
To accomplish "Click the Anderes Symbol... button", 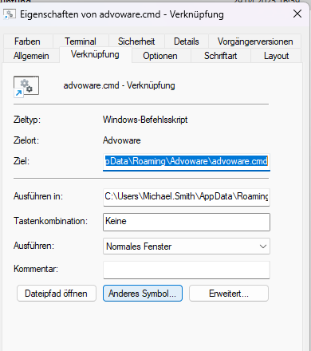I will pyautogui.click(x=143, y=294).
